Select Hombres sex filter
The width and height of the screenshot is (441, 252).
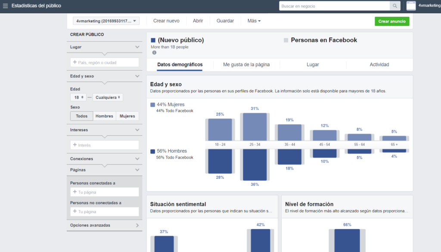pyautogui.click(x=104, y=116)
